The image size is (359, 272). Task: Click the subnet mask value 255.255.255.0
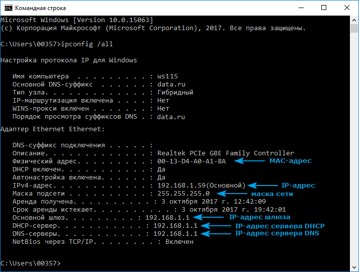[x=183, y=193]
